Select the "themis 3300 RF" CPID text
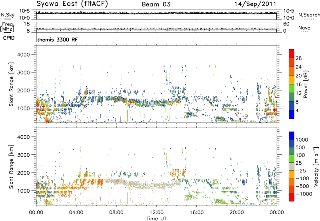This screenshot has width=320, height=221. (x=58, y=39)
